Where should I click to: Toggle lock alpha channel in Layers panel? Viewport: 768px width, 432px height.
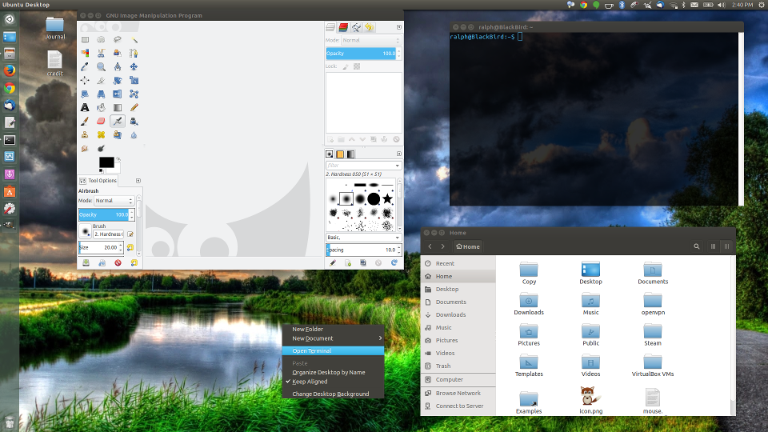point(357,66)
